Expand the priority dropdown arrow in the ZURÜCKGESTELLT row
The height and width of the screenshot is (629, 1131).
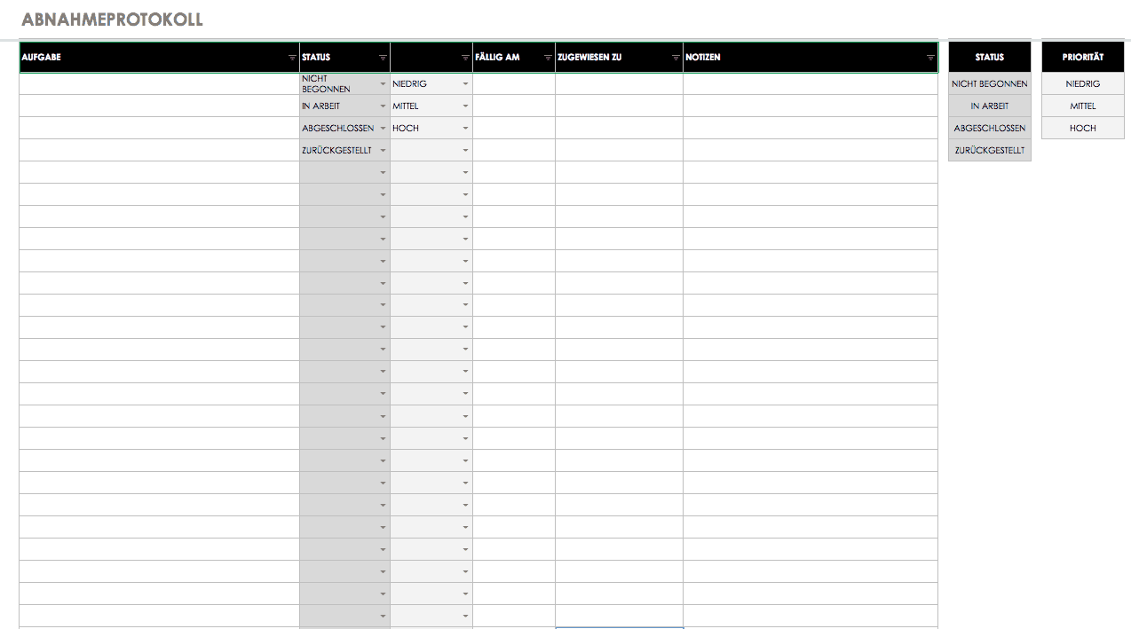[465, 151]
